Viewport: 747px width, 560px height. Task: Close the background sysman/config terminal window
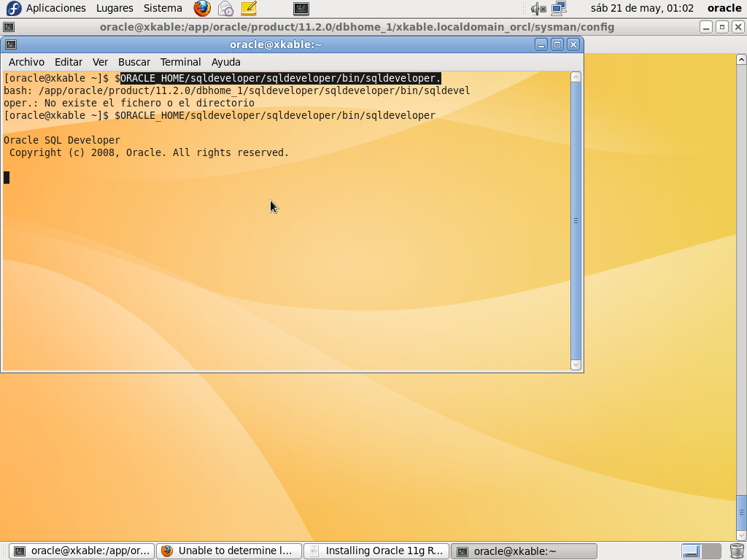coord(738,27)
